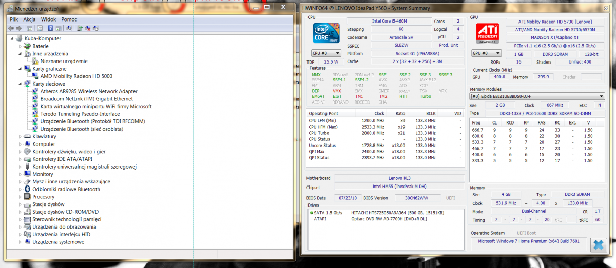Open the GPU #0 selector dropdown
This screenshot has height=268, width=616.
coord(487,53)
